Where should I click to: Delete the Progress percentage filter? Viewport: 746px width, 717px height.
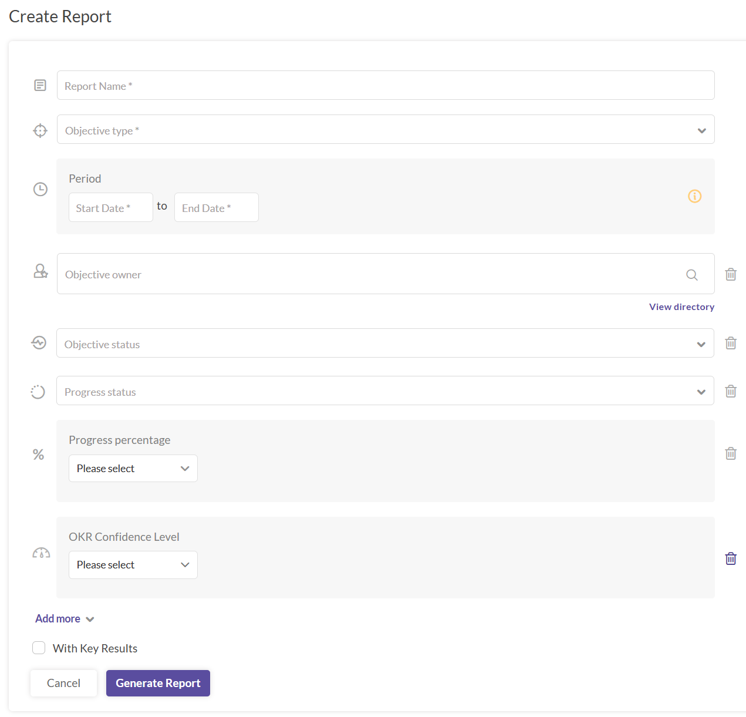pyautogui.click(x=731, y=453)
